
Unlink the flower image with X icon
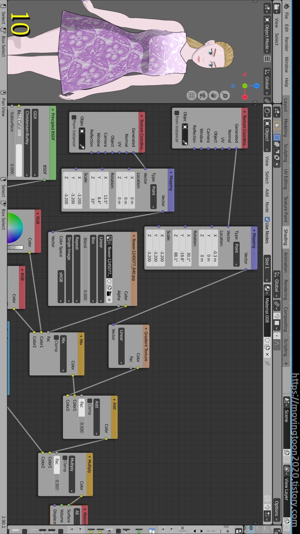109,300
